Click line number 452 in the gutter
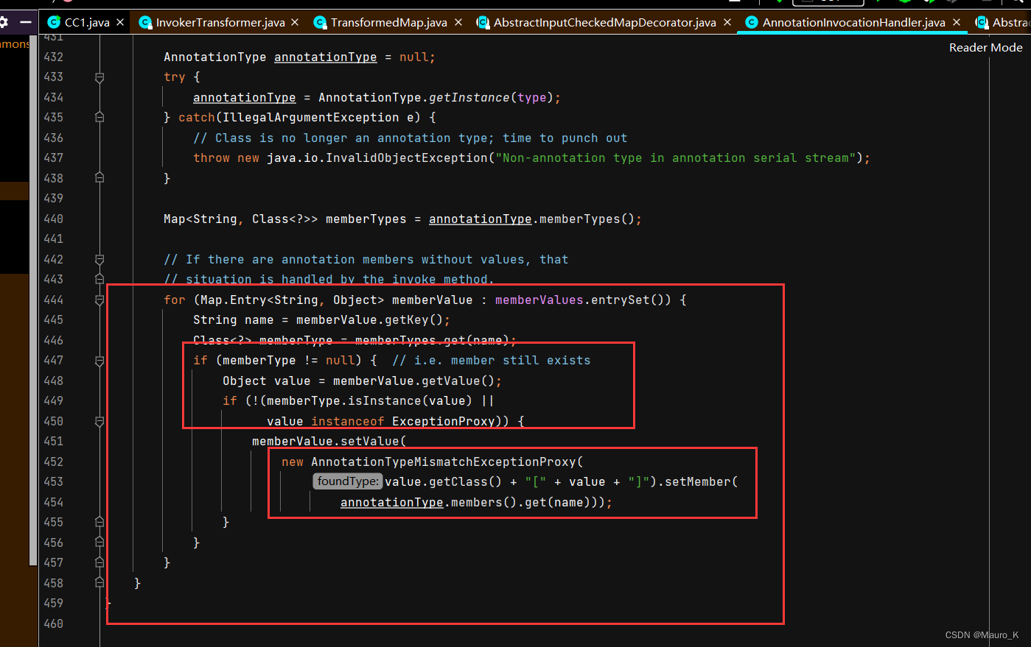This screenshot has width=1031, height=647. [54, 462]
